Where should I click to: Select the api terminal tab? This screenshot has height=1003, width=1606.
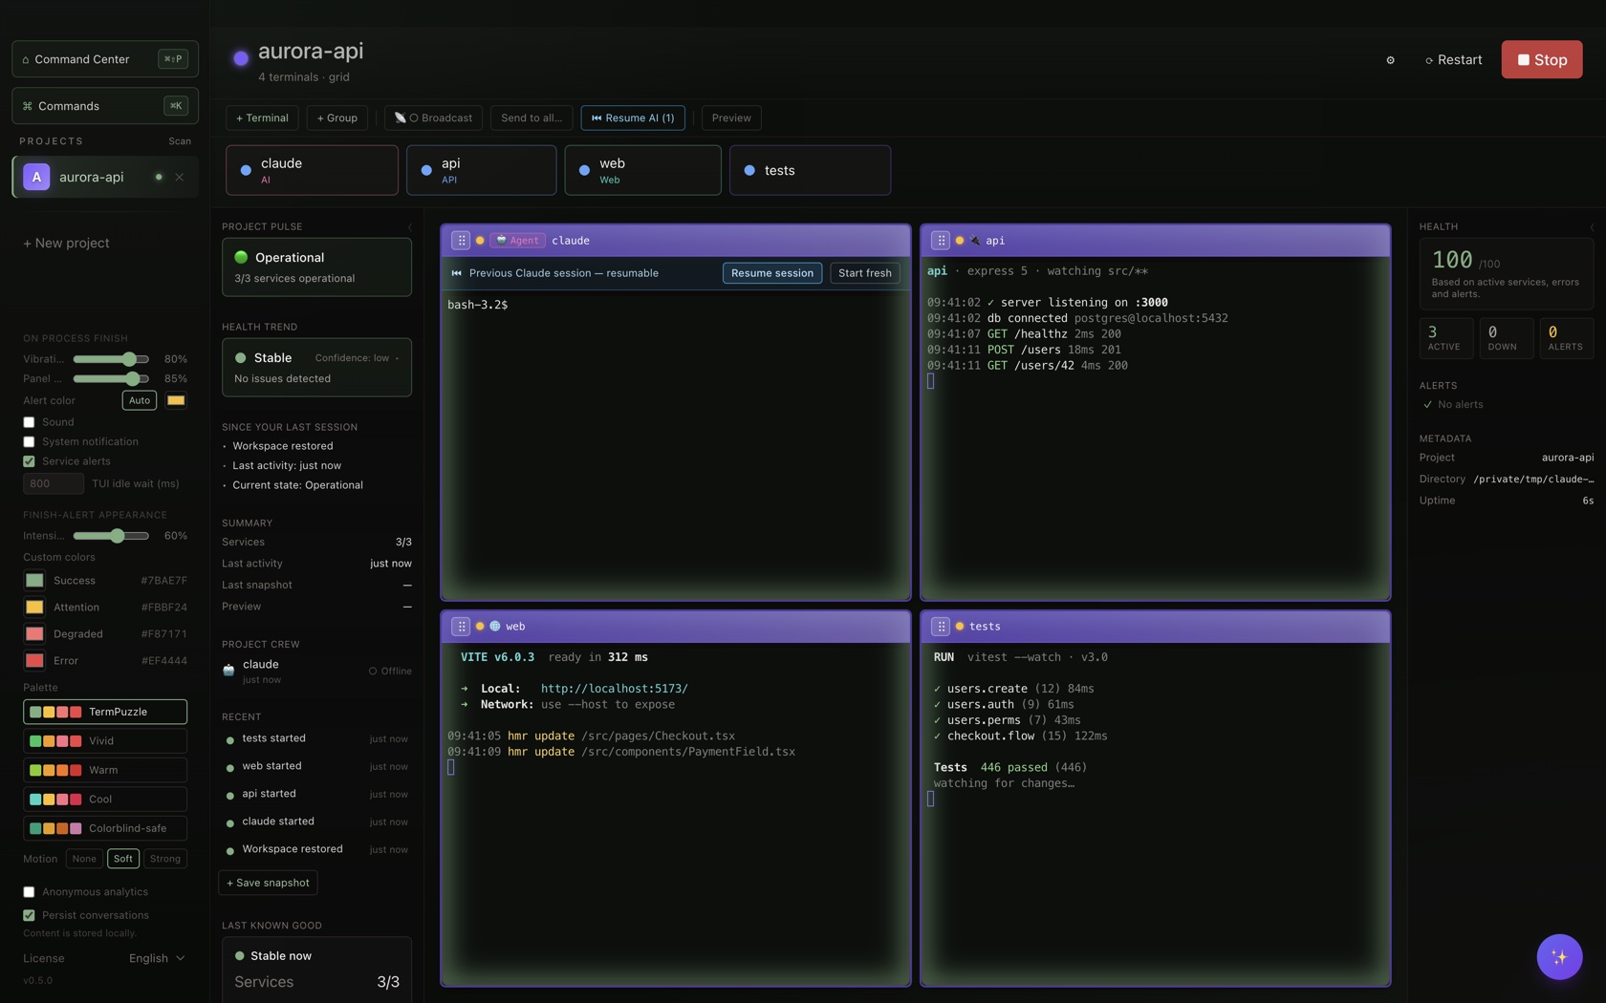pyautogui.click(x=482, y=170)
